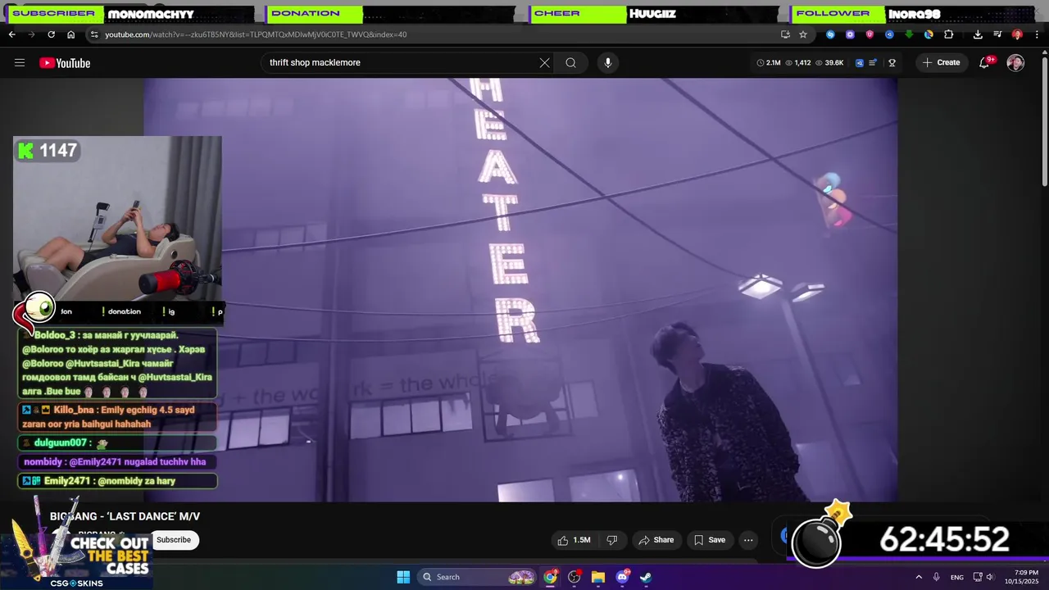Go to the YouTube home logo

click(x=65, y=63)
